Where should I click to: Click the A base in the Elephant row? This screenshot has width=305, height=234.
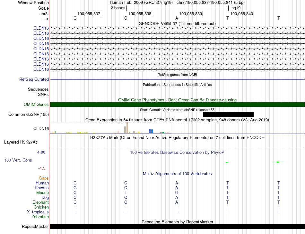click(x=177, y=202)
